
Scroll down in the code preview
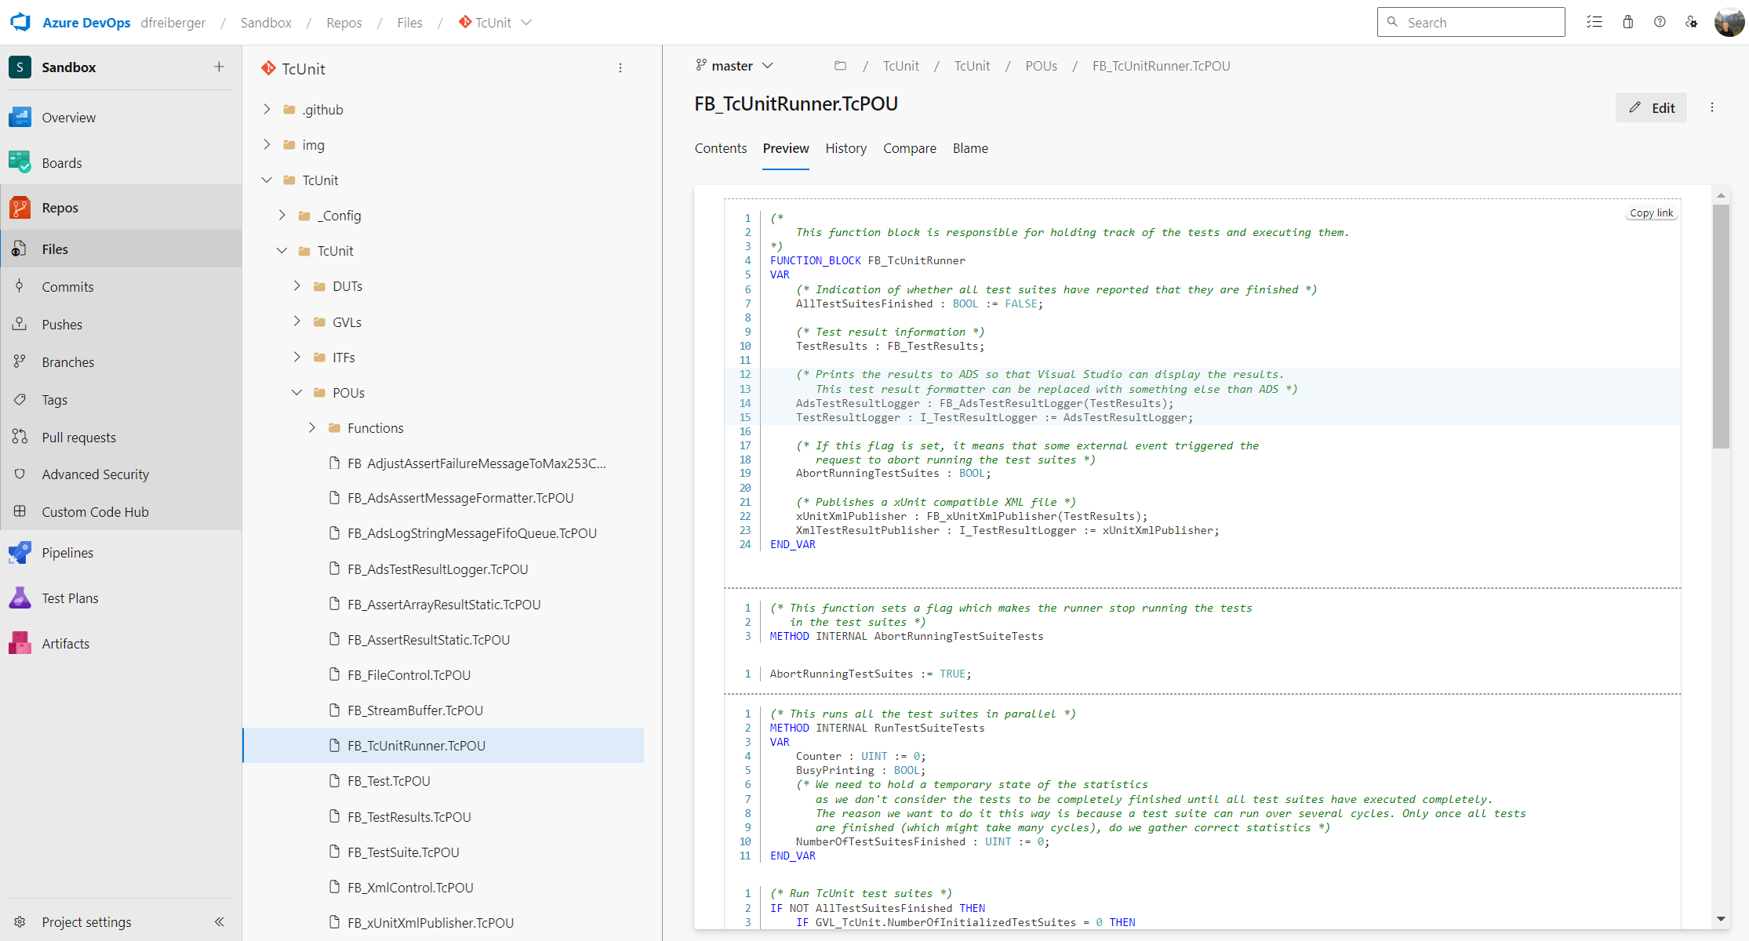pyautogui.click(x=1725, y=920)
